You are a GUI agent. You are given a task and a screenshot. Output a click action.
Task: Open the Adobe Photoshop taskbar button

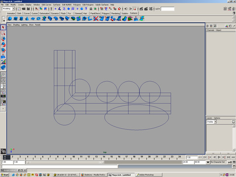149,175
